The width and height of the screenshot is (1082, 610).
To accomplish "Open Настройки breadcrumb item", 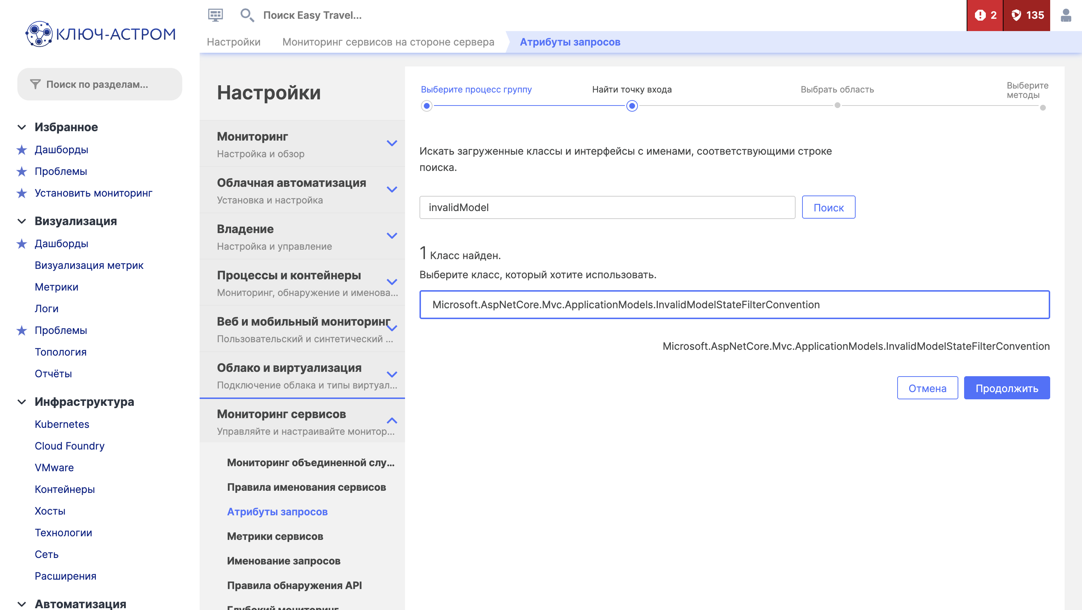I will [234, 42].
